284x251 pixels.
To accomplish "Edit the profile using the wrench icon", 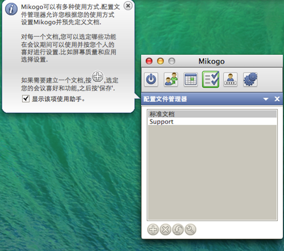I will (x=190, y=229).
